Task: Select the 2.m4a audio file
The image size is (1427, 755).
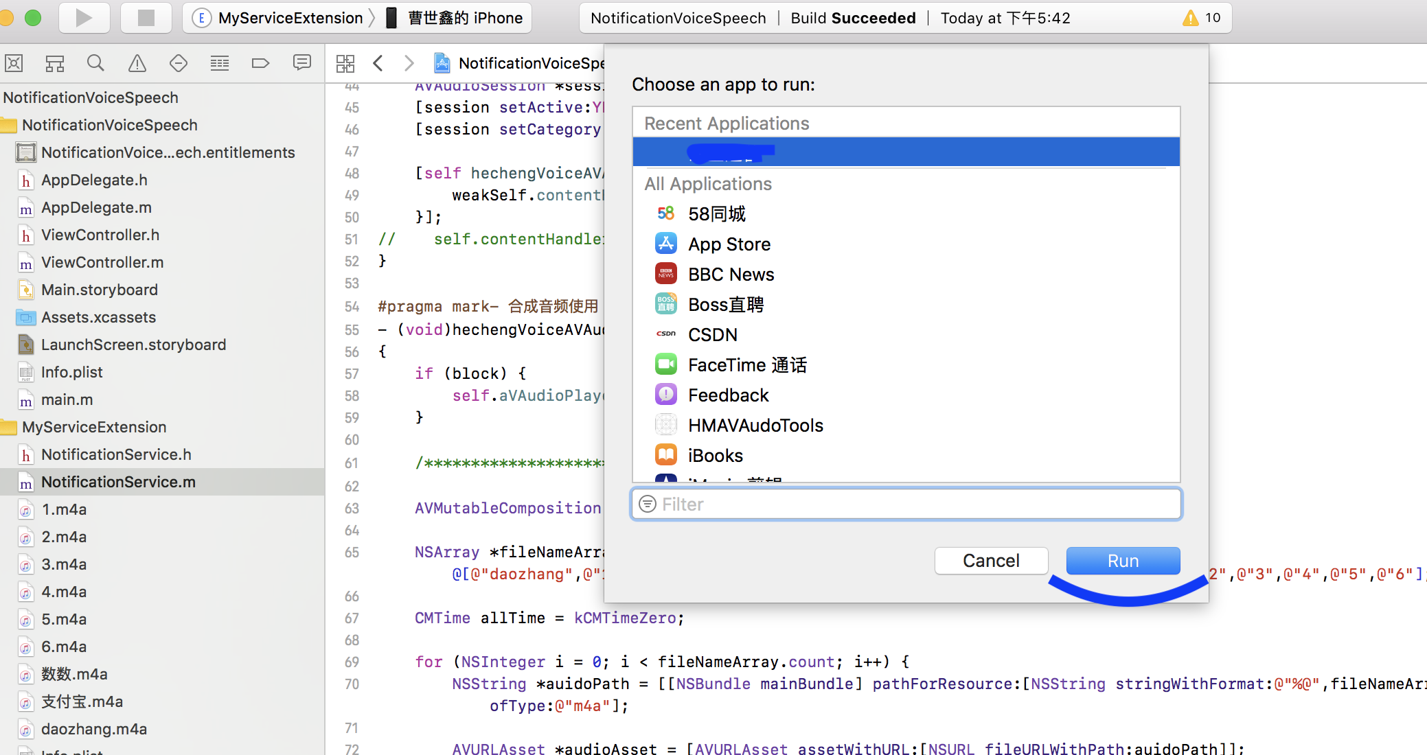Action: point(64,537)
